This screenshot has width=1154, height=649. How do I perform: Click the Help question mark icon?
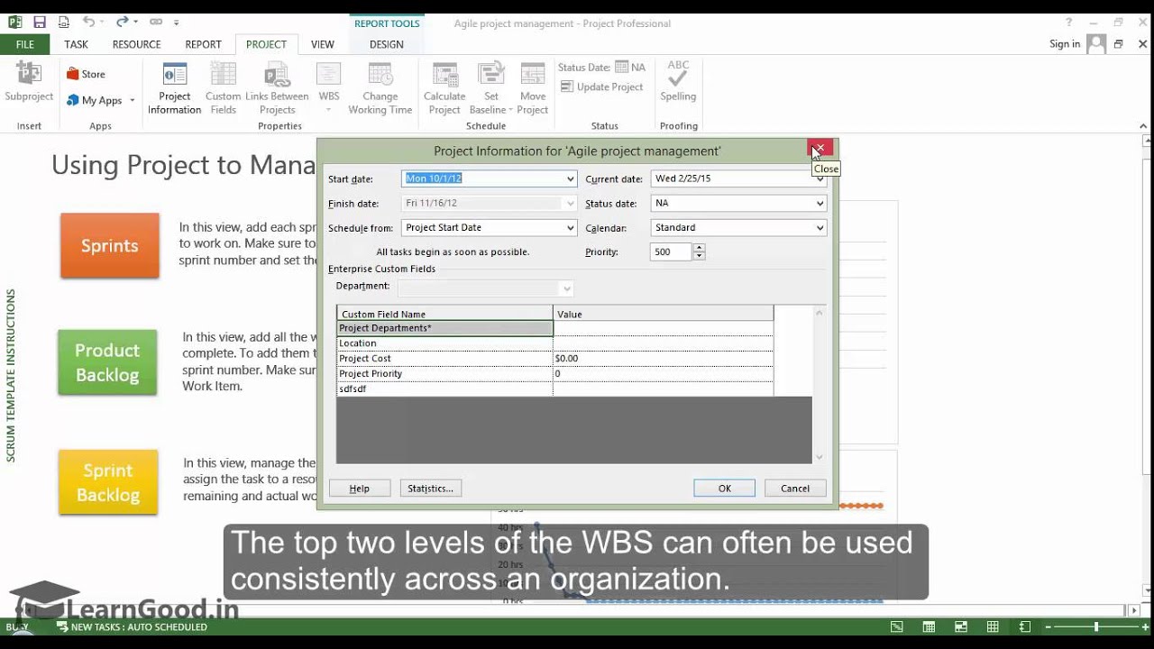(1069, 23)
